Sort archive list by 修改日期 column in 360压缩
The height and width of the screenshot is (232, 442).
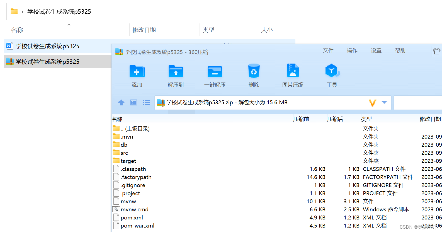[431, 119]
